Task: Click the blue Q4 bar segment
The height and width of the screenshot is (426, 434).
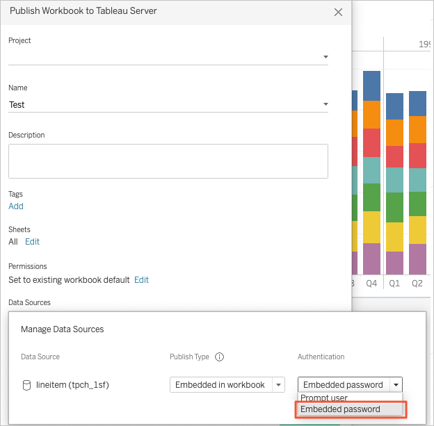Action: (x=371, y=85)
